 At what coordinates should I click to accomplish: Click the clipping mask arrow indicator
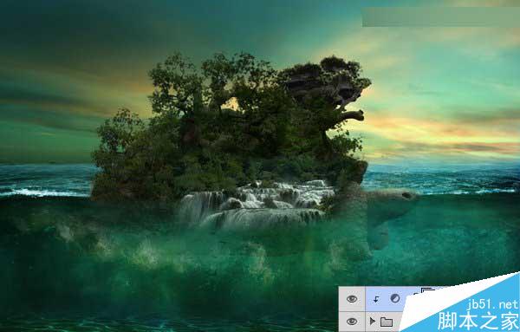pyautogui.click(x=376, y=300)
